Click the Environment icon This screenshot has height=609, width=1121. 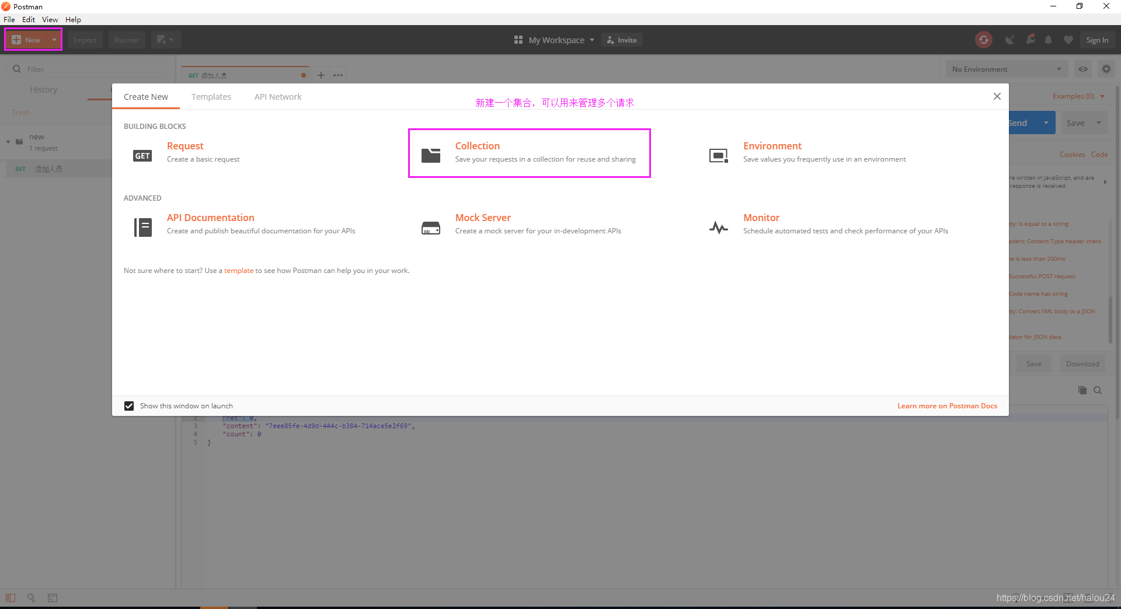click(x=719, y=155)
